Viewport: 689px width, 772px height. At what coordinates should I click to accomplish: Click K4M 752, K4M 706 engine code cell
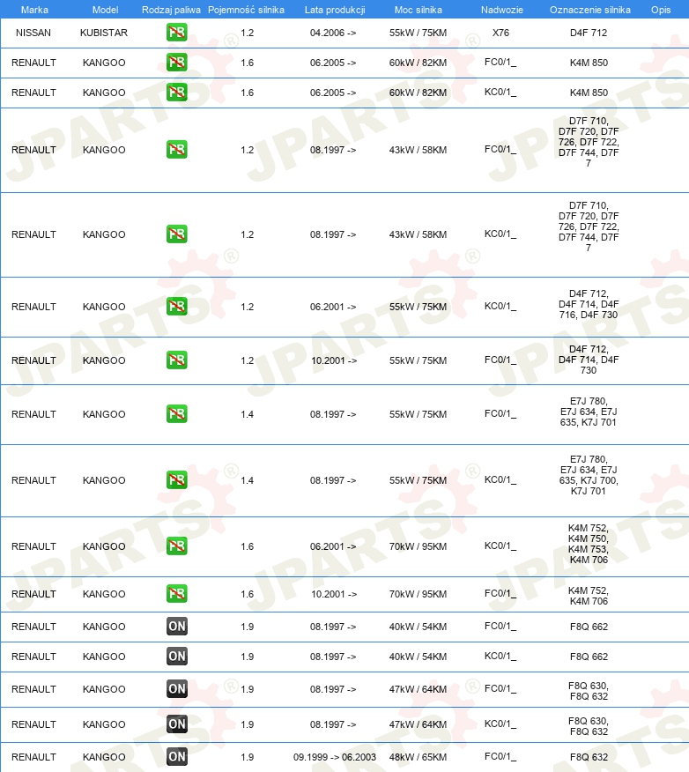point(589,596)
